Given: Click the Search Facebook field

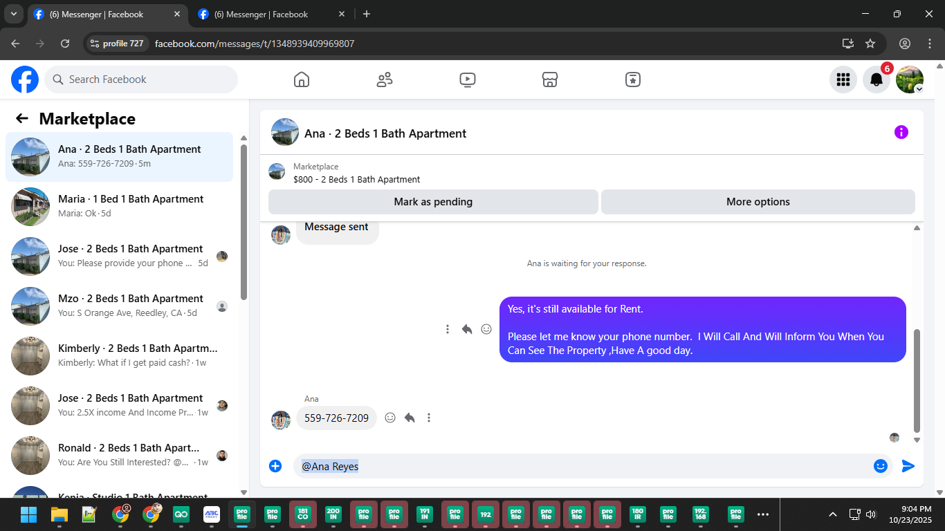Looking at the screenshot, I should coord(141,80).
